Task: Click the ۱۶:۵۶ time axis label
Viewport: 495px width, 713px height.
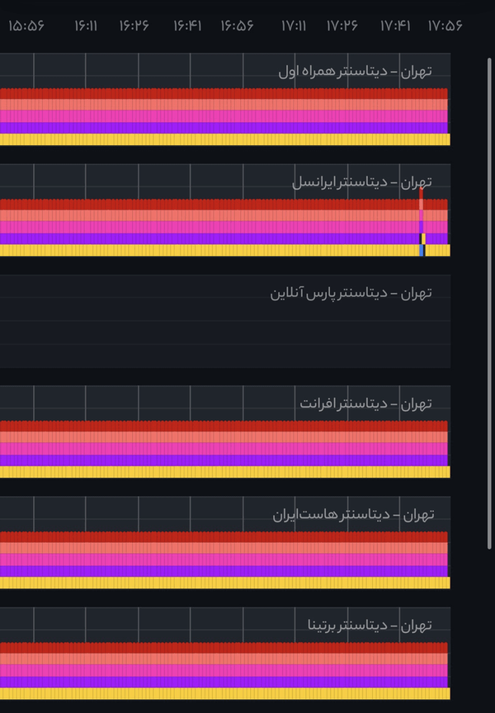Action: (x=238, y=26)
